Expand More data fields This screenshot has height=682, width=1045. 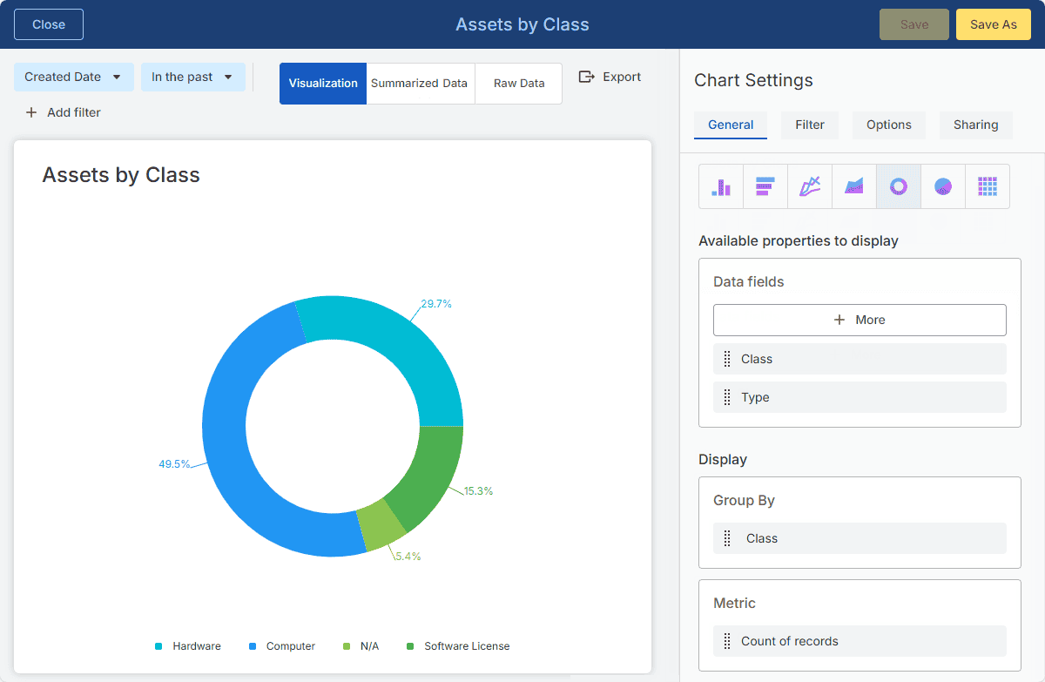pyautogui.click(x=860, y=320)
